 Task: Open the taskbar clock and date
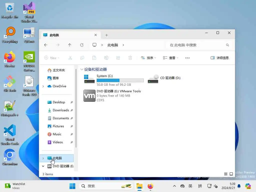tap(228, 186)
